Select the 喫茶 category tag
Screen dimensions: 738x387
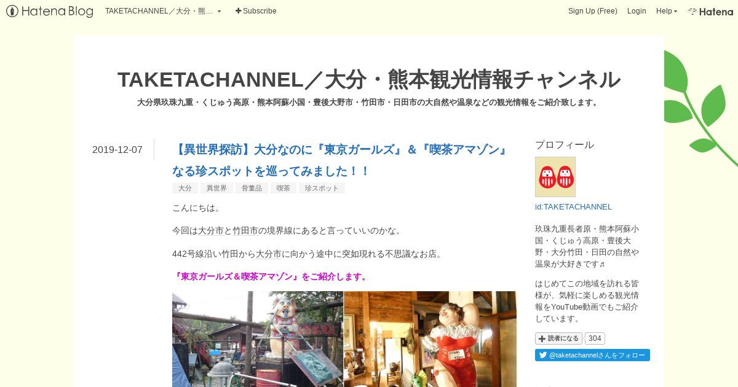(284, 188)
